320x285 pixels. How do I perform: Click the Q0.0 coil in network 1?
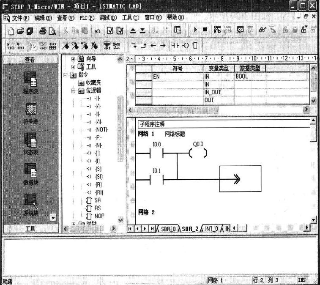click(198, 153)
